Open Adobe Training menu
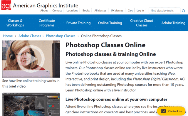 173,23
